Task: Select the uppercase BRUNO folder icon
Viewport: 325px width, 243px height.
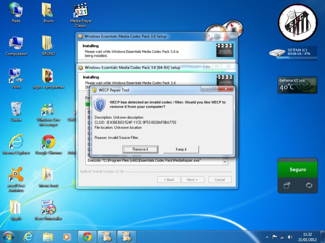Action: 48,46
